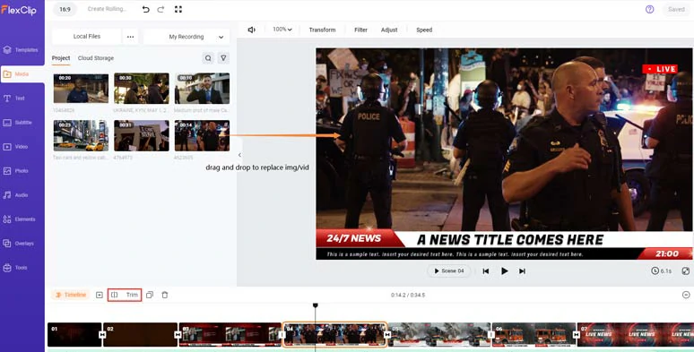Select the 00:31 protest sign thumbnail

(141, 136)
